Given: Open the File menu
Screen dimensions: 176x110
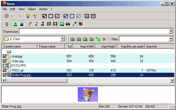Looking at the screenshot, I should click(x=5, y=9).
